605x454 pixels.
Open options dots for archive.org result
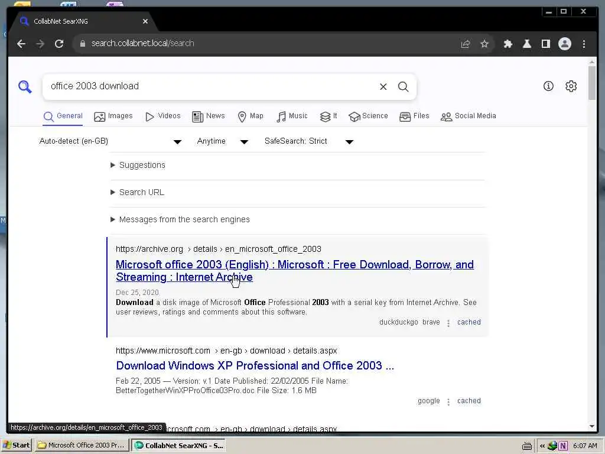448,323
